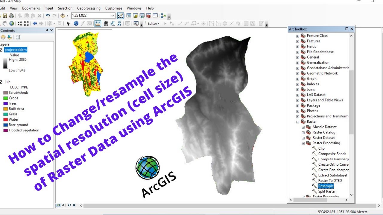Expand the Mosaic Dataset toolset
The width and height of the screenshot is (383, 215).
[x=303, y=127]
